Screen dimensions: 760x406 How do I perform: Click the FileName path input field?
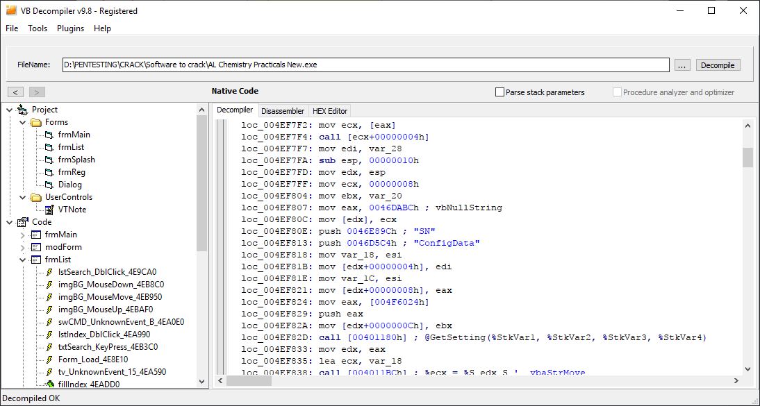[x=366, y=65]
